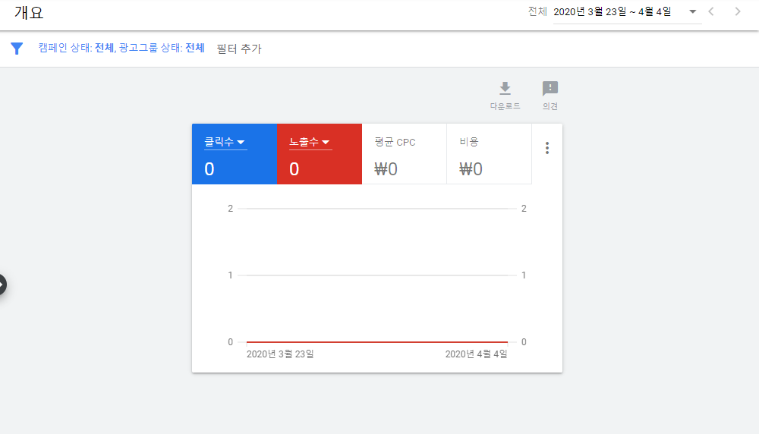Open the date range dropdown
Viewport: 759px width, 434px height.
pos(627,12)
